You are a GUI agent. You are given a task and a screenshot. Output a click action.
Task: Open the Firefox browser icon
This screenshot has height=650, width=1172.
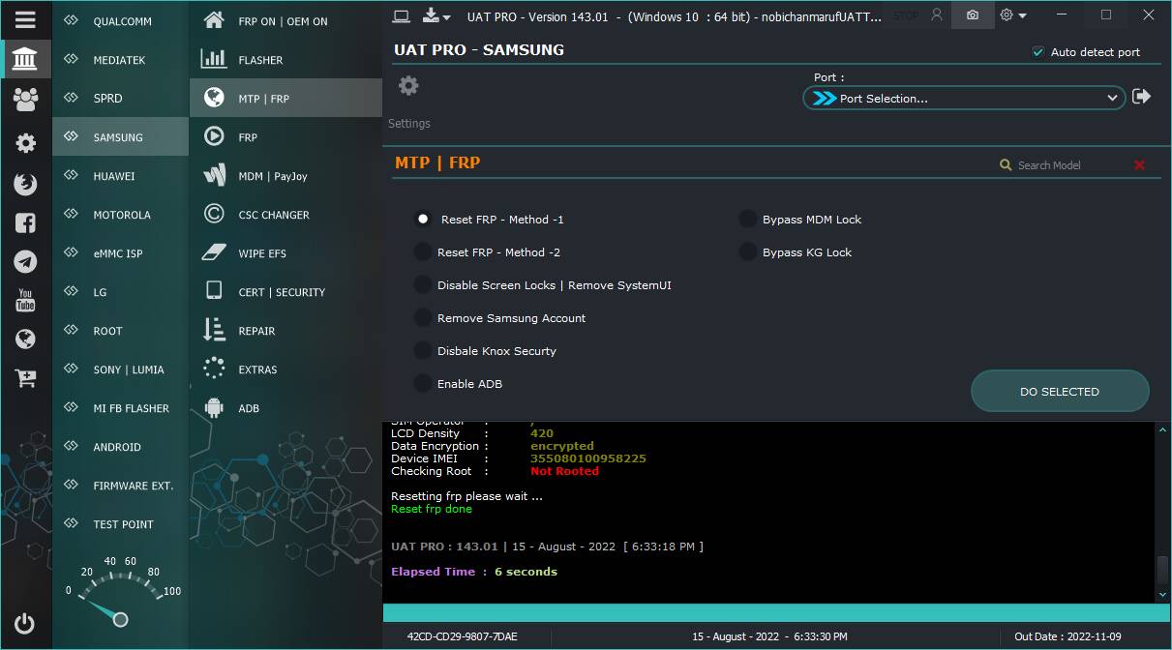[25, 184]
